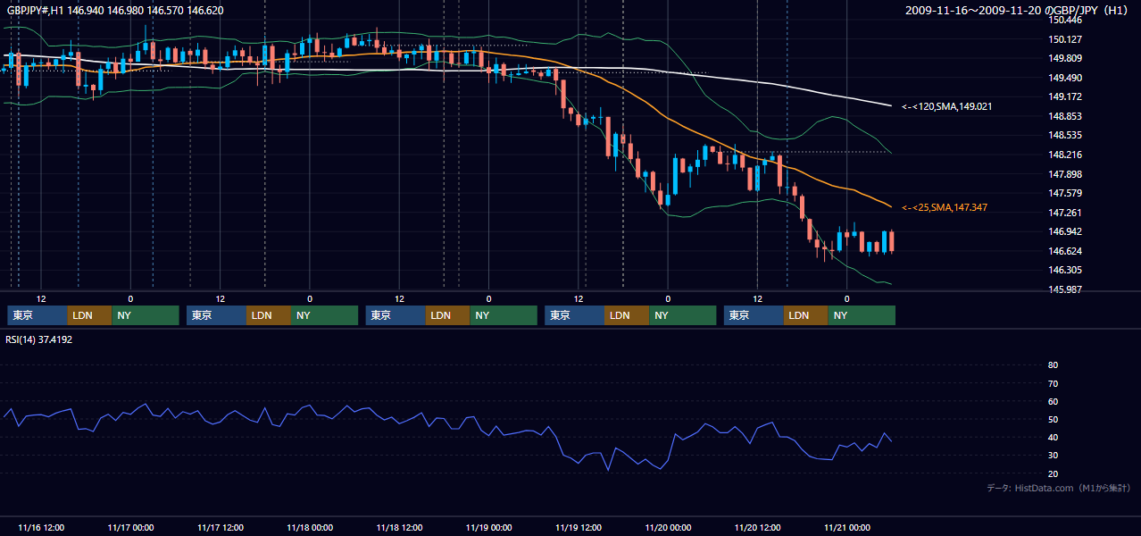The height and width of the screenshot is (536, 1141).
Task: Click RSI scale value 20
Action: click(x=1053, y=473)
